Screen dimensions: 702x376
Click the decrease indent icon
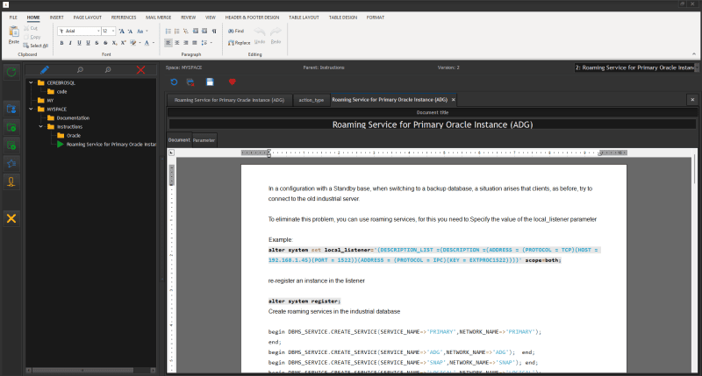click(x=196, y=31)
